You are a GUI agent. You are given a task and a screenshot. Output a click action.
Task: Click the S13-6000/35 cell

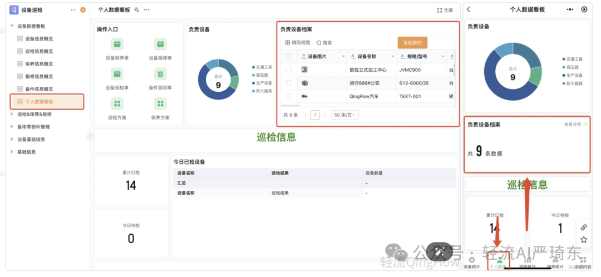coord(421,83)
